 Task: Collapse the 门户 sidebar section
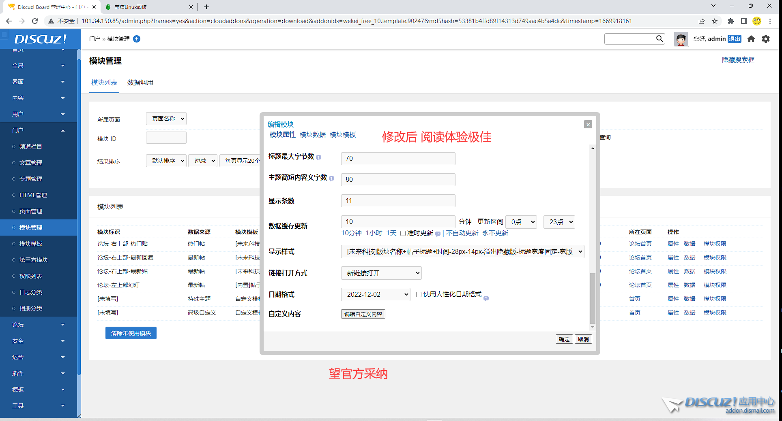coord(39,130)
